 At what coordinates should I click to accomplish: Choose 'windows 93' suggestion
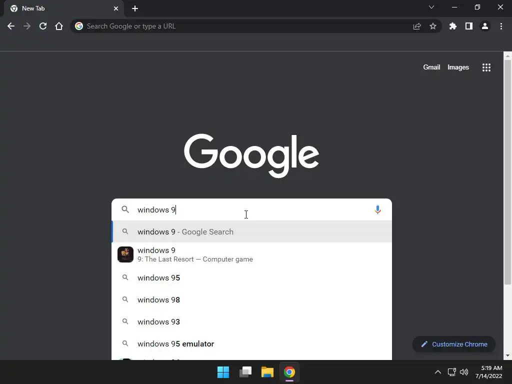tap(252, 321)
